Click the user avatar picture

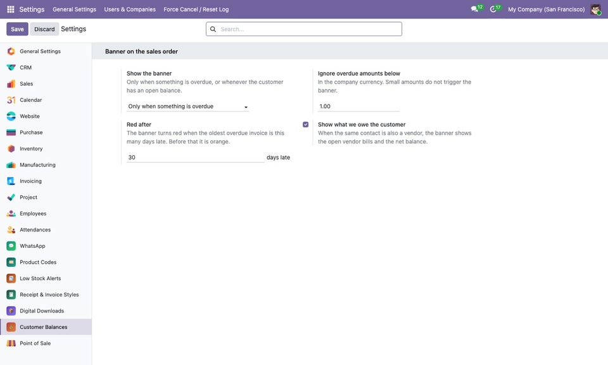click(595, 10)
